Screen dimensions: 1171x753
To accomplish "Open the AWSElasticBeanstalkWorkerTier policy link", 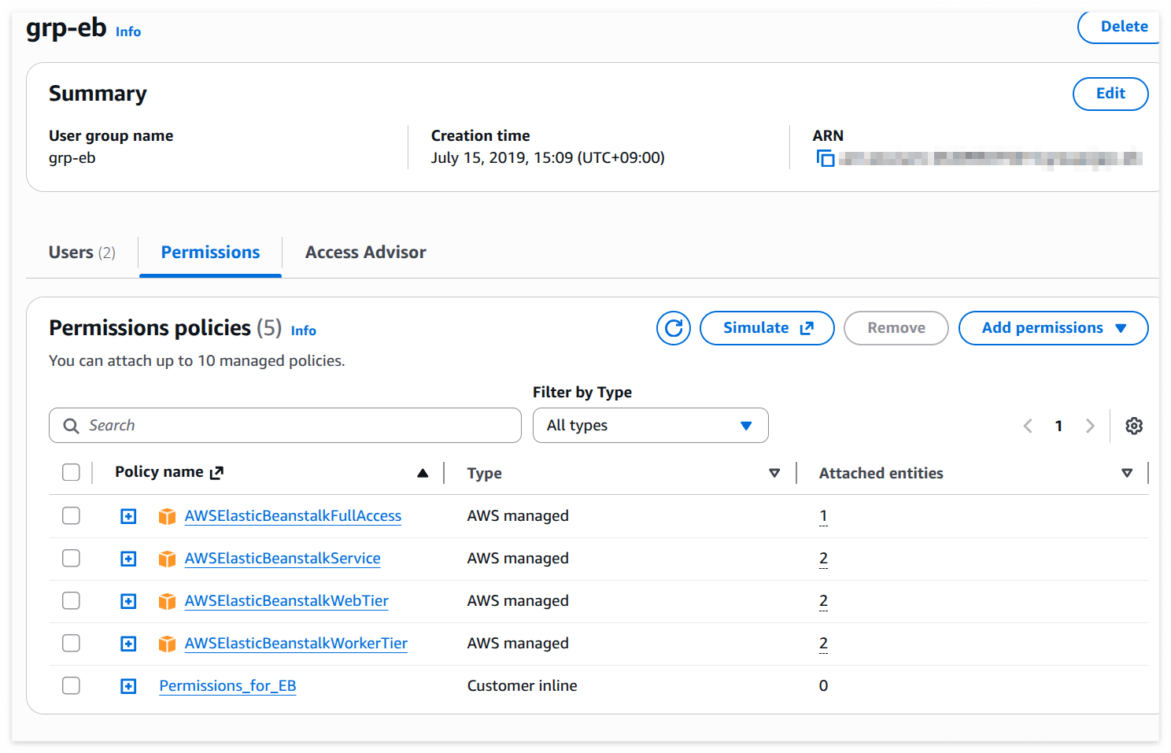I will pos(296,644).
